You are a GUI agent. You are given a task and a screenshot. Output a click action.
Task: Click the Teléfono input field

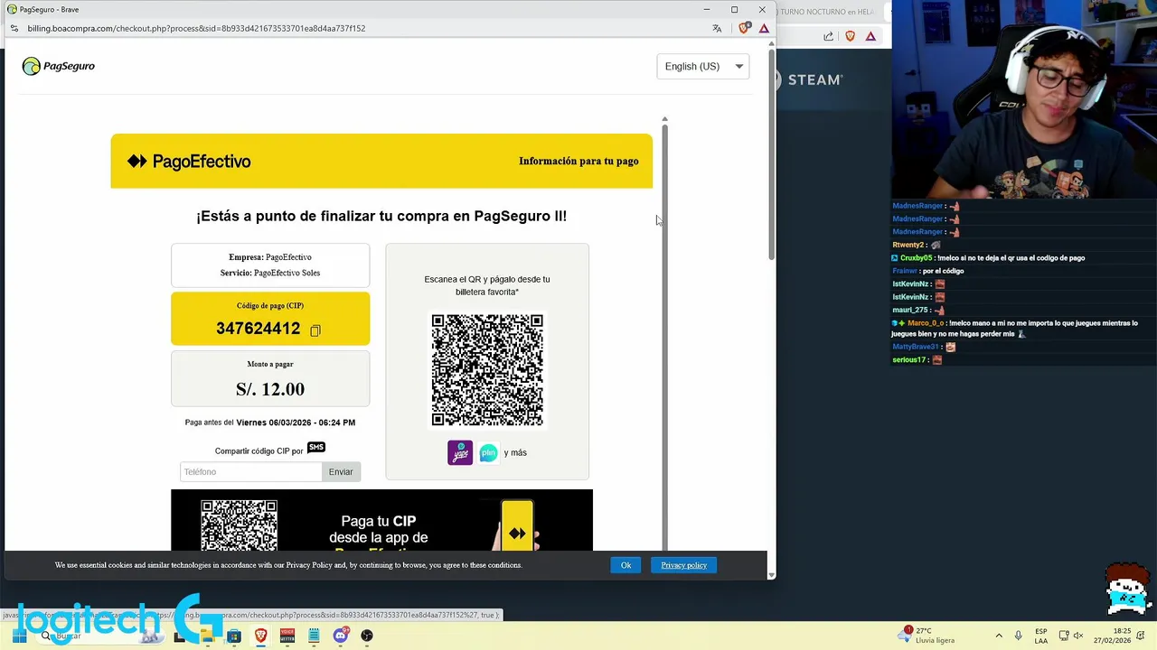pyautogui.click(x=250, y=471)
